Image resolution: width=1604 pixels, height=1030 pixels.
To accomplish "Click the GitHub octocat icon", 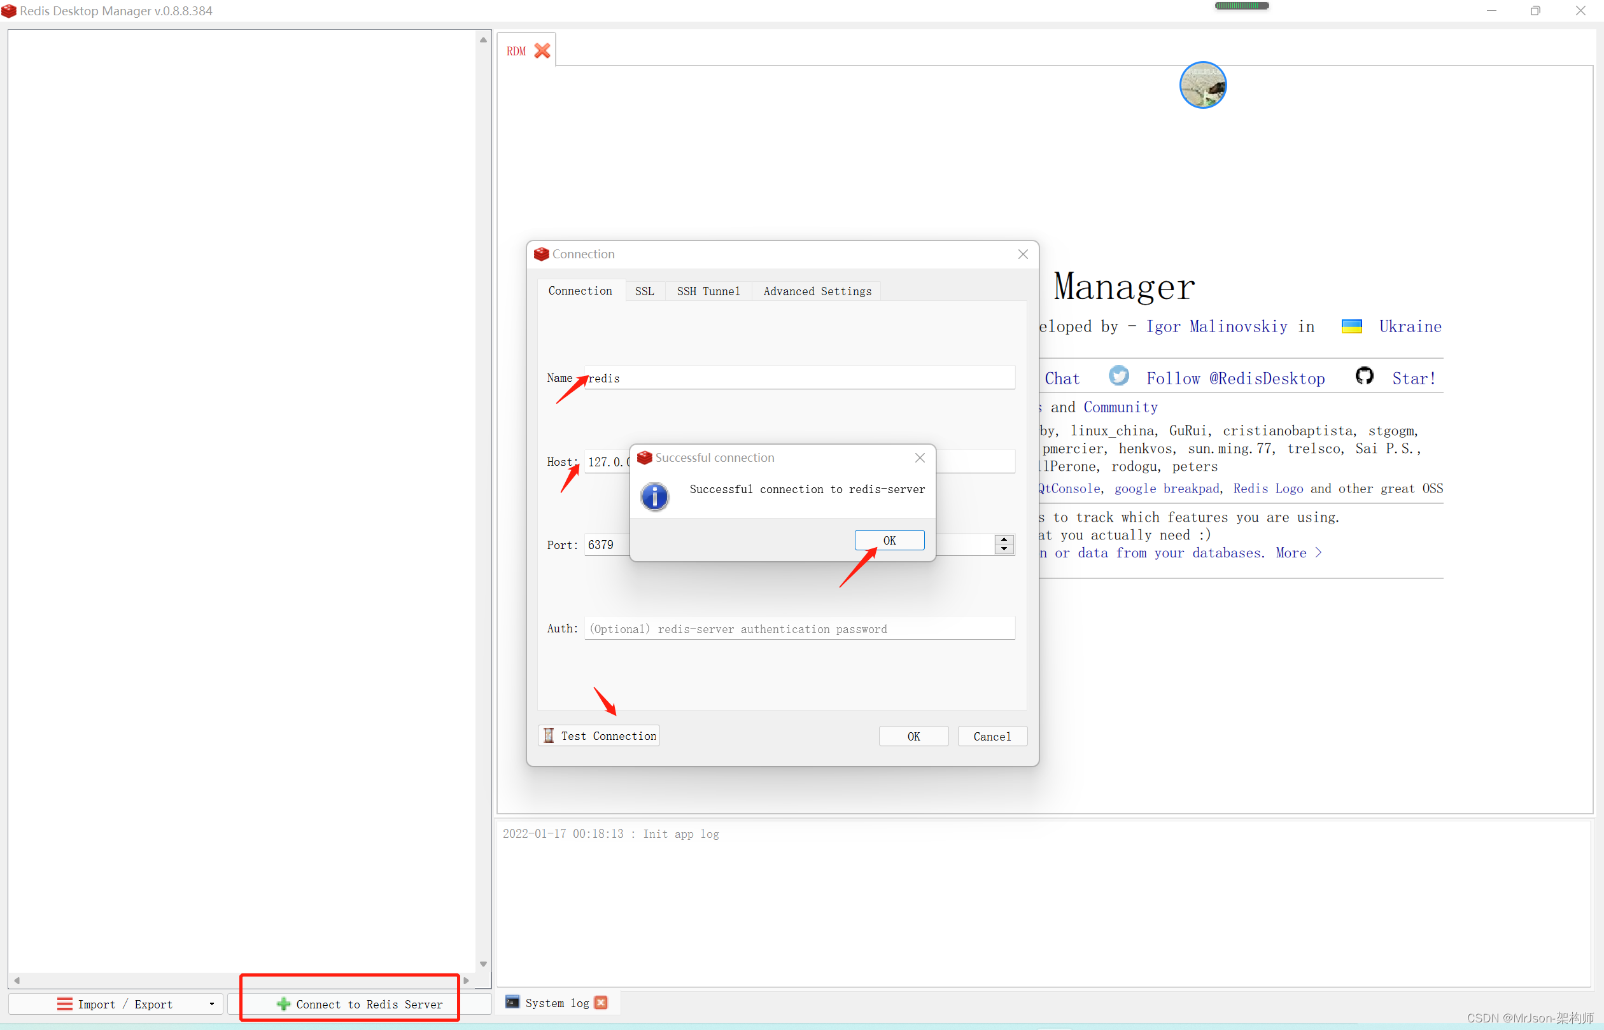I will (x=1365, y=376).
